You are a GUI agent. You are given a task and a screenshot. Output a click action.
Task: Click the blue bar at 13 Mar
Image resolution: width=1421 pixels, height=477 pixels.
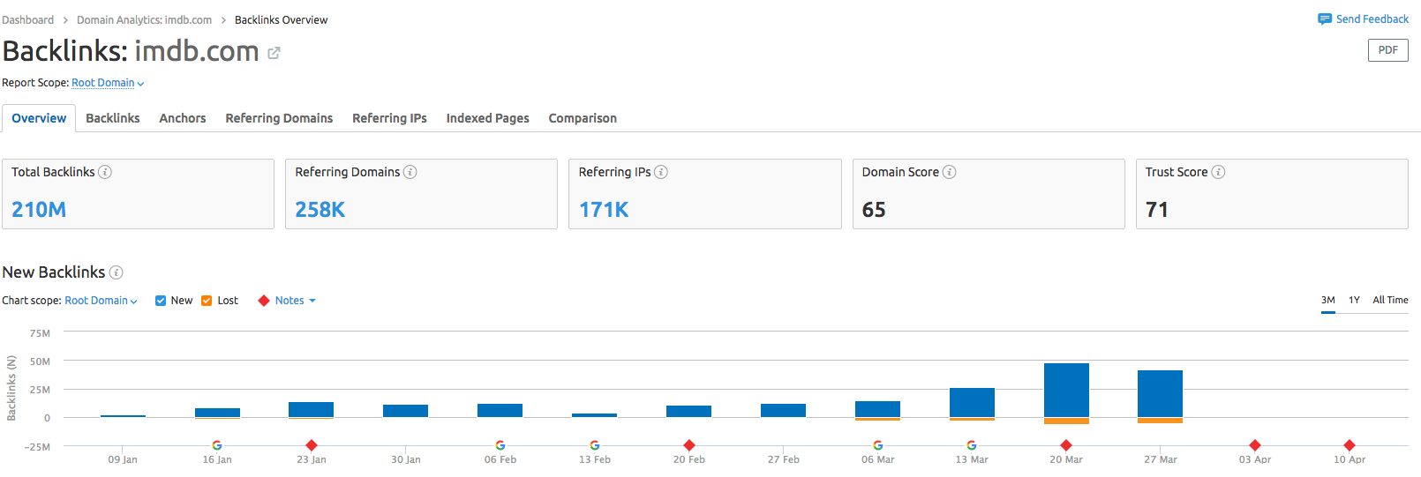coord(972,402)
